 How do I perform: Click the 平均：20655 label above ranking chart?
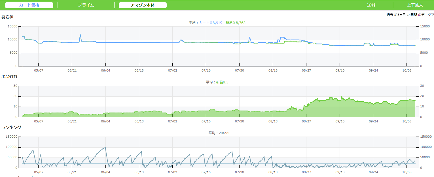219,133
